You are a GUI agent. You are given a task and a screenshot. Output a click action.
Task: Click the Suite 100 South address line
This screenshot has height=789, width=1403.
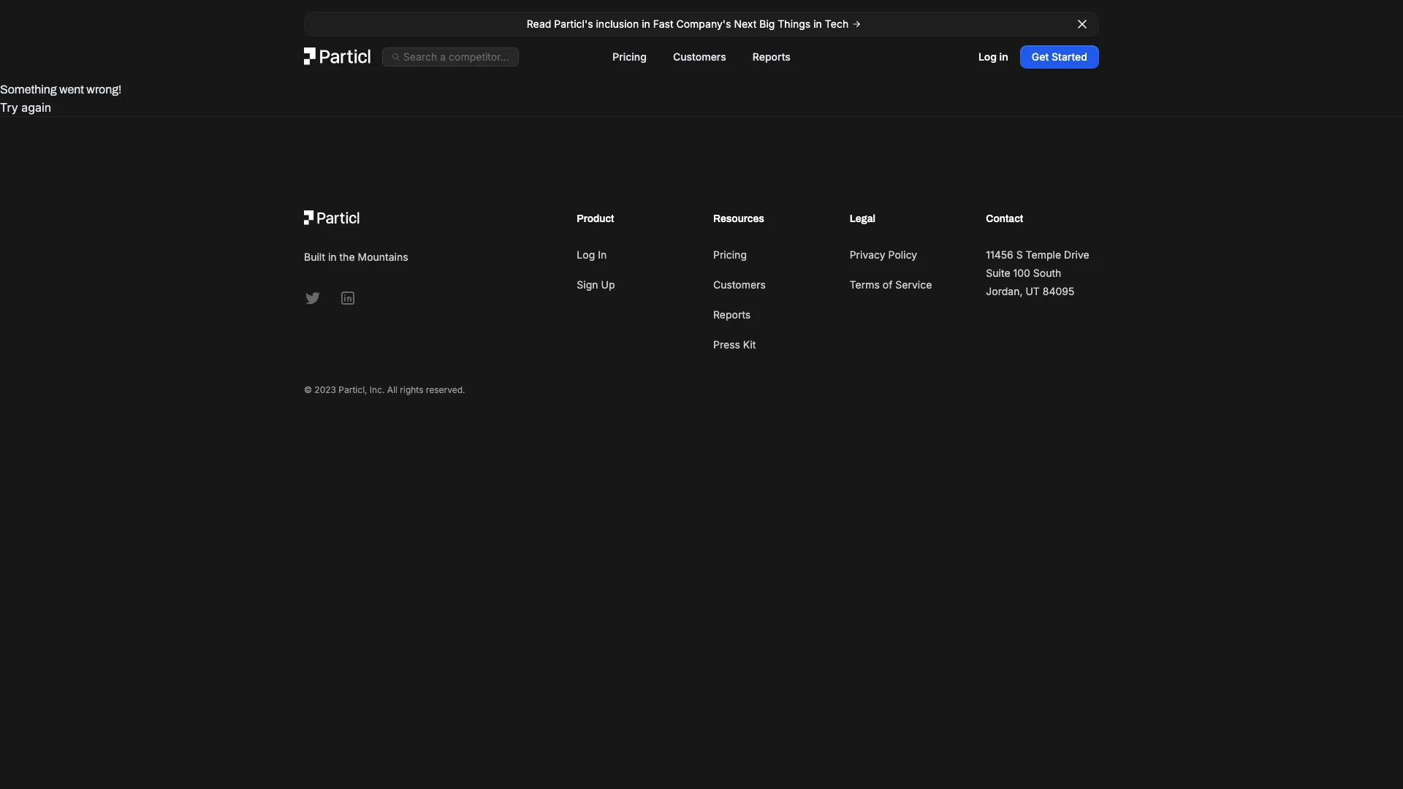tap(1023, 273)
